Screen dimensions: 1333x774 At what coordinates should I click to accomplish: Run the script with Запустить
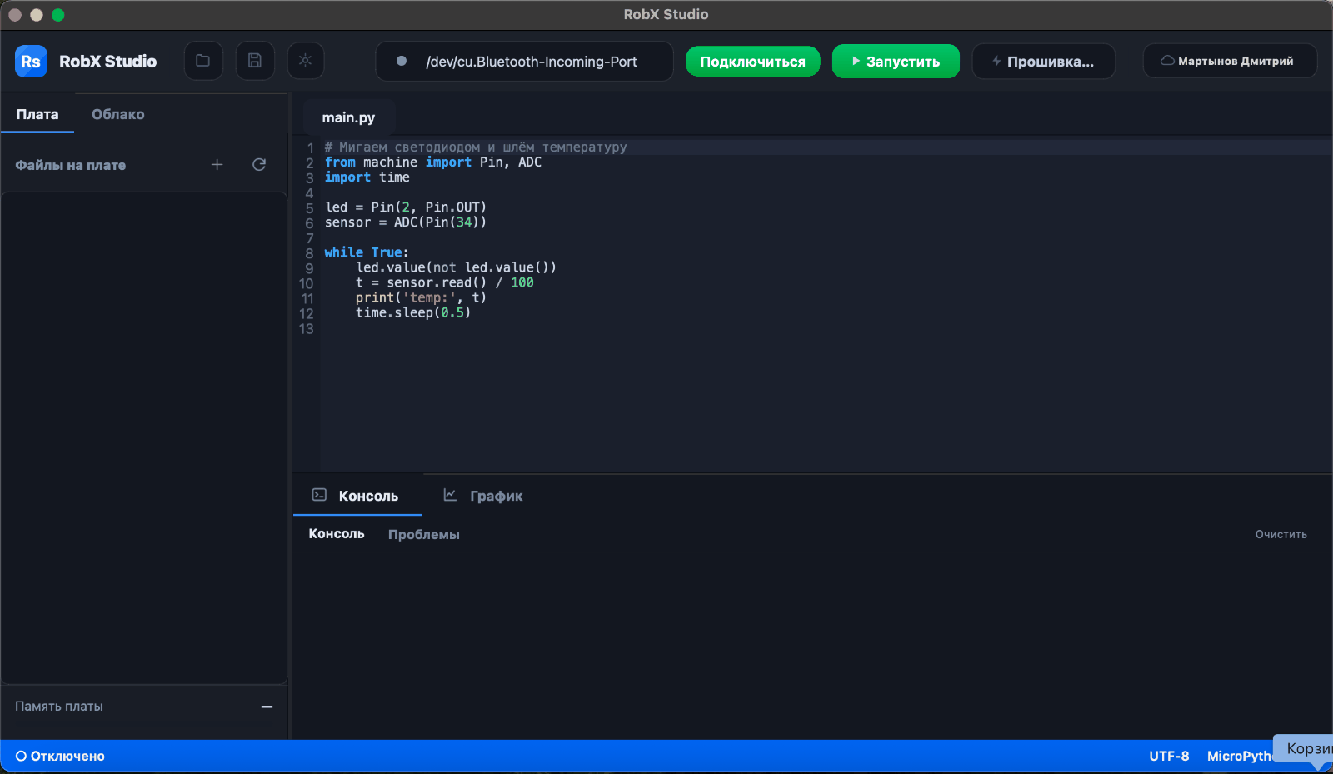coord(896,62)
